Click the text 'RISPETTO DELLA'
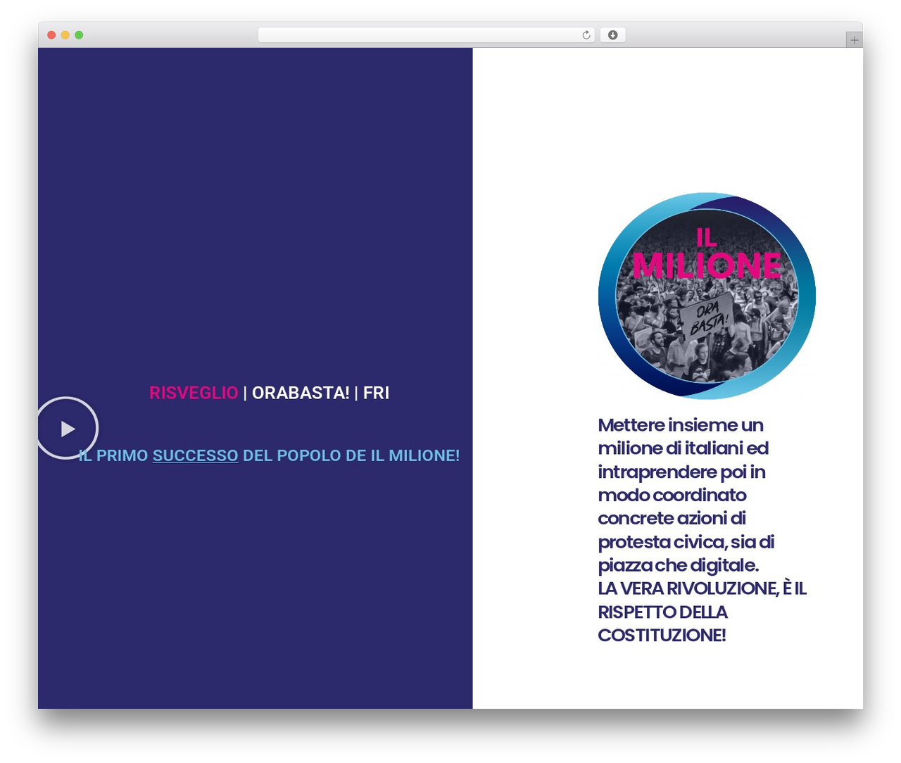This screenshot has height=763, width=901. click(x=663, y=612)
